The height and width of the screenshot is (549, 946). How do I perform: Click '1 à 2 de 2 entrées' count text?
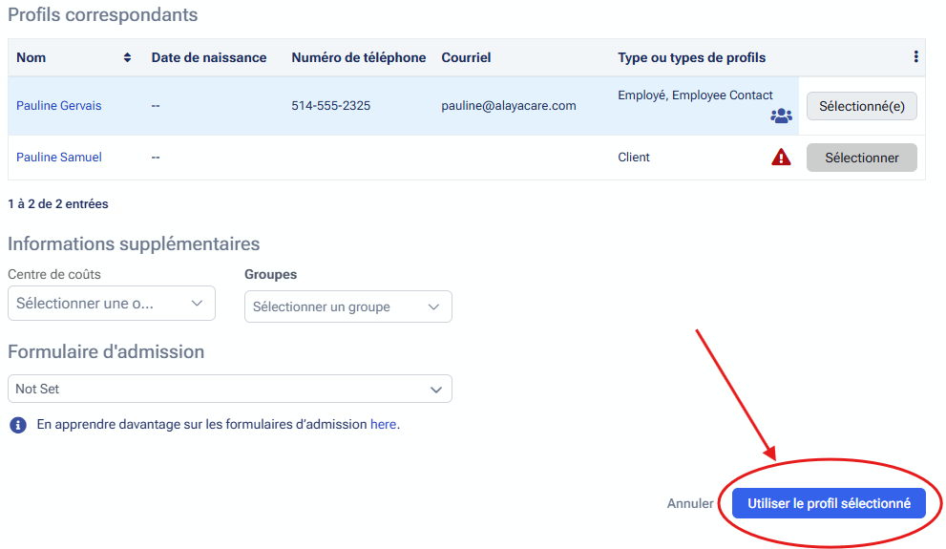tap(58, 204)
